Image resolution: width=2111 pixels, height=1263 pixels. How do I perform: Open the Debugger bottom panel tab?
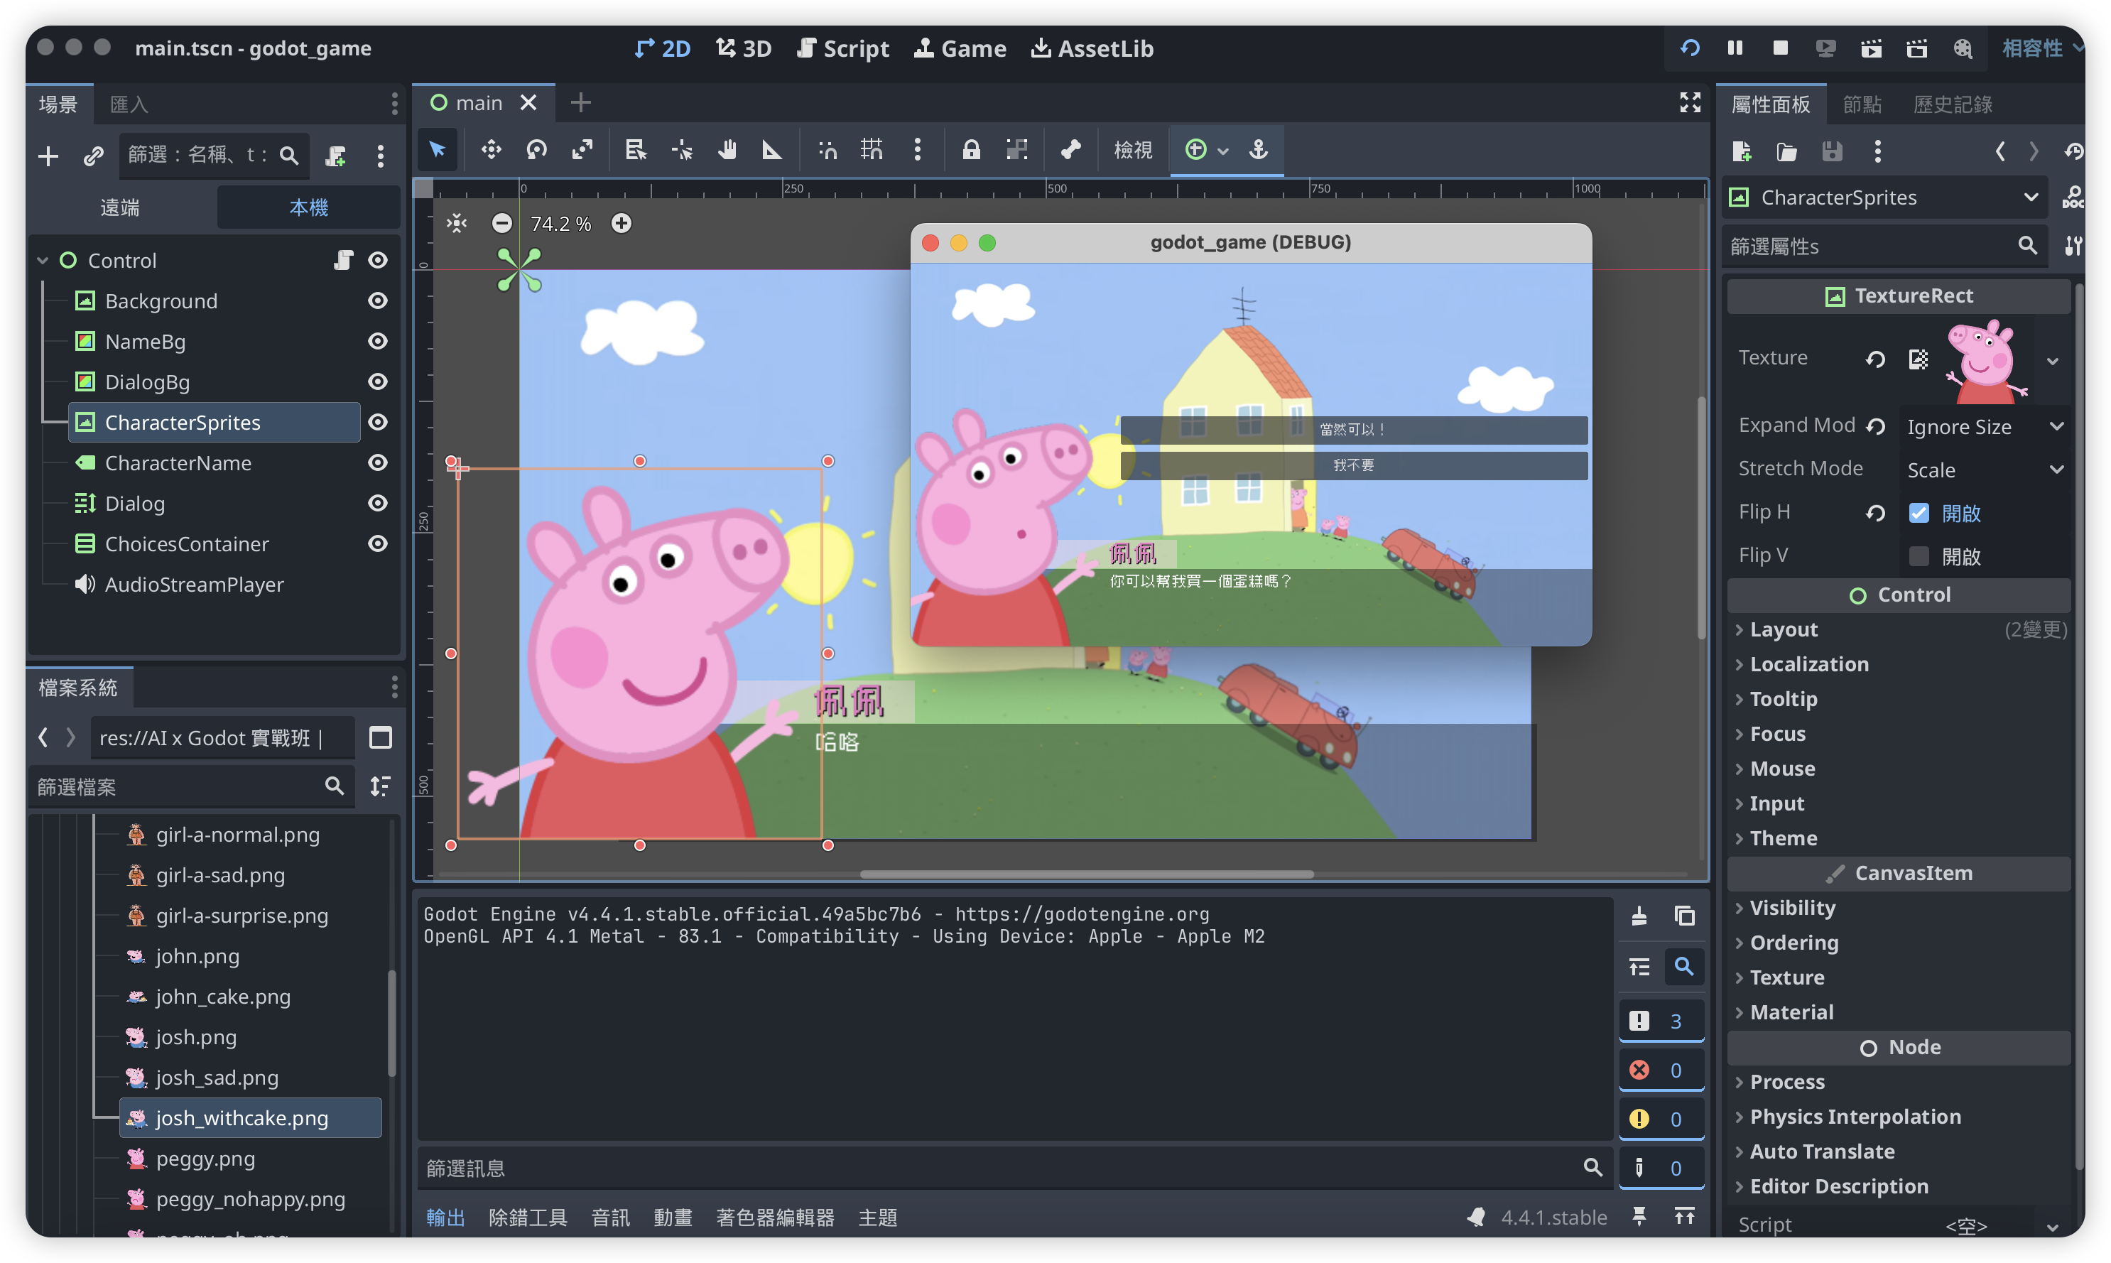tap(528, 1217)
